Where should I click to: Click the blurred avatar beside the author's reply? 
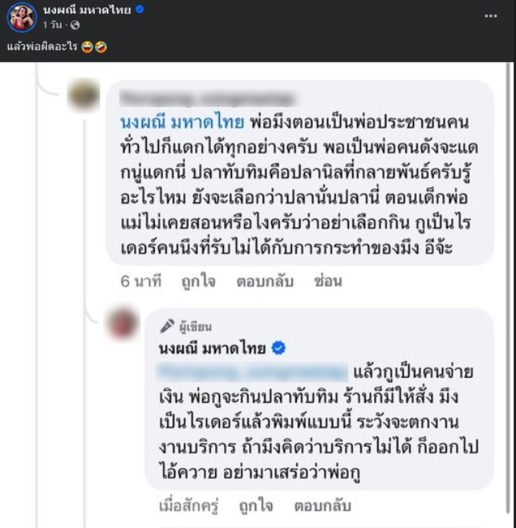tap(124, 324)
